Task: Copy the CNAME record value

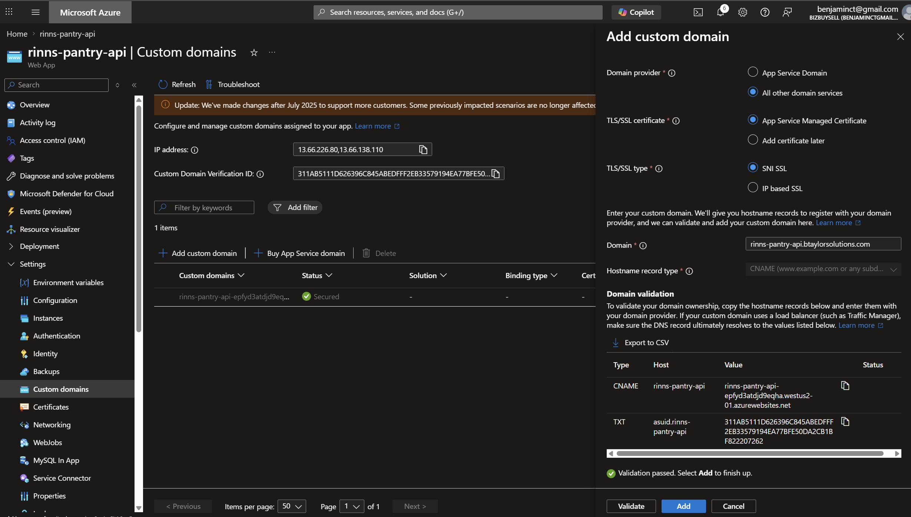Action: pyautogui.click(x=845, y=386)
